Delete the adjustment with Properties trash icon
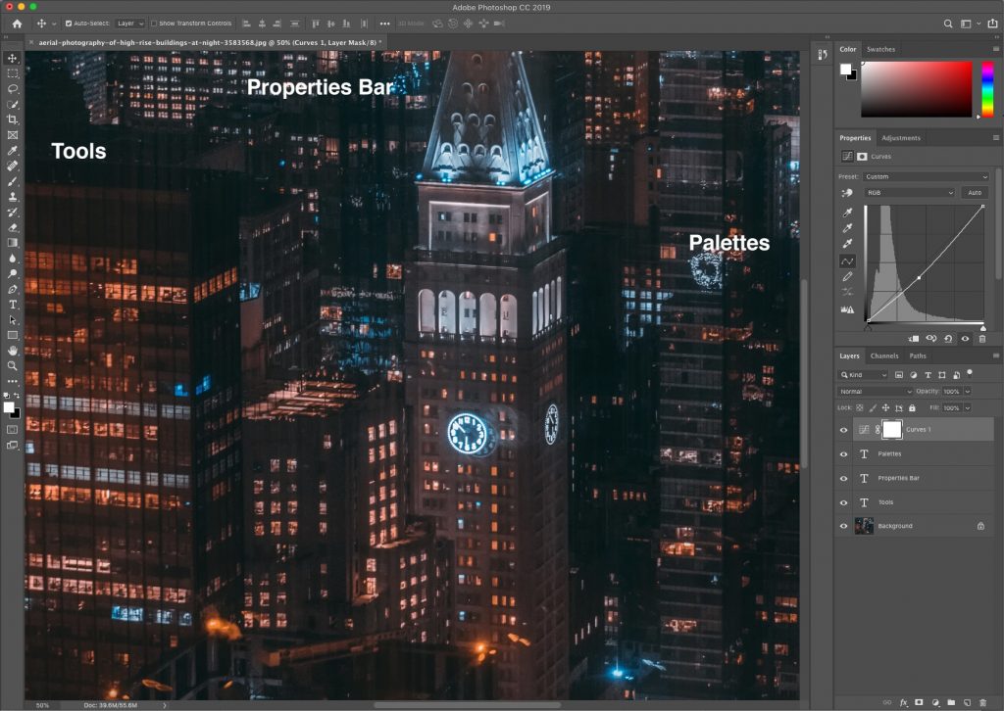The width and height of the screenshot is (1004, 711). (x=982, y=339)
